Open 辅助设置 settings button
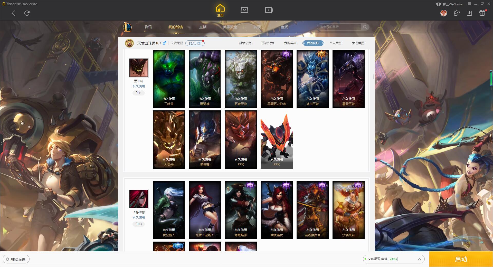This screenshot has height=267, width=493. (x=16, y=259)
